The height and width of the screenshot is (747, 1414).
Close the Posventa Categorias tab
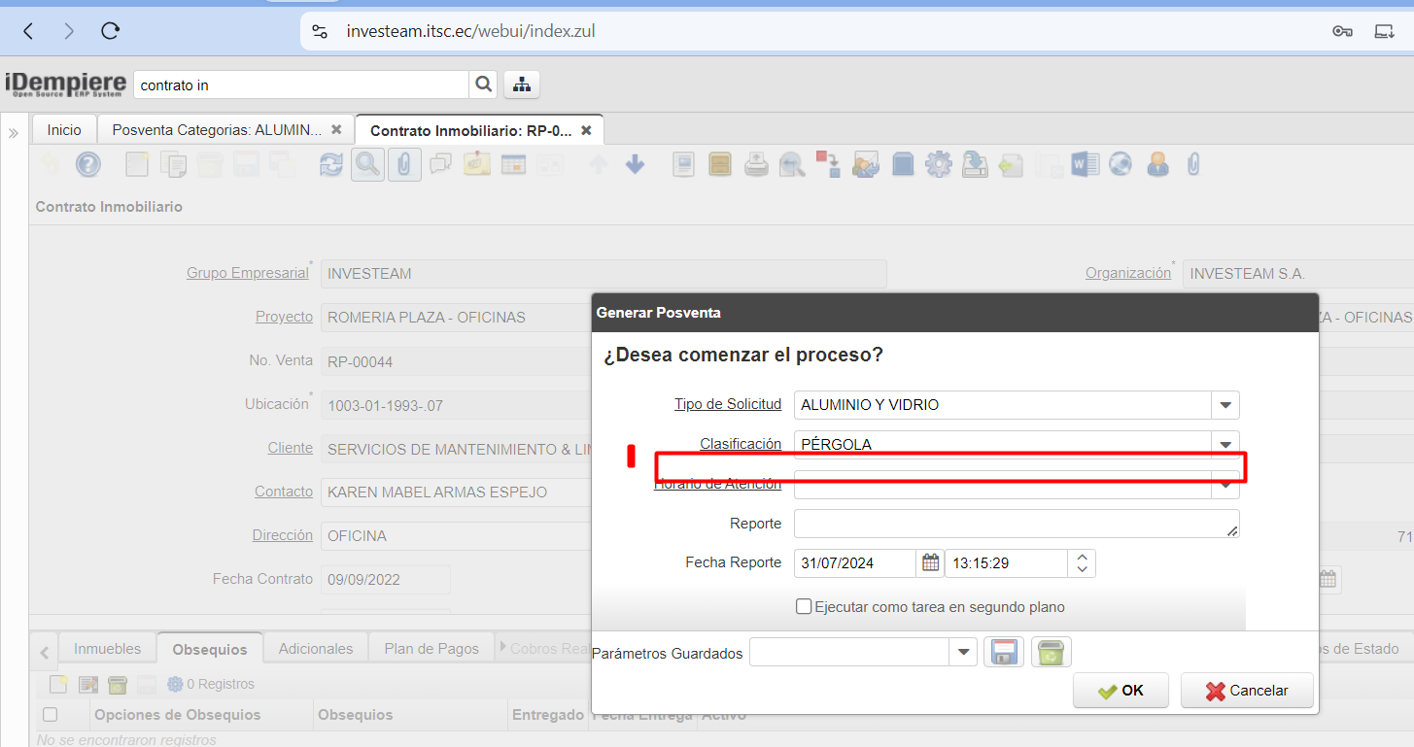[x=336, y=129]
